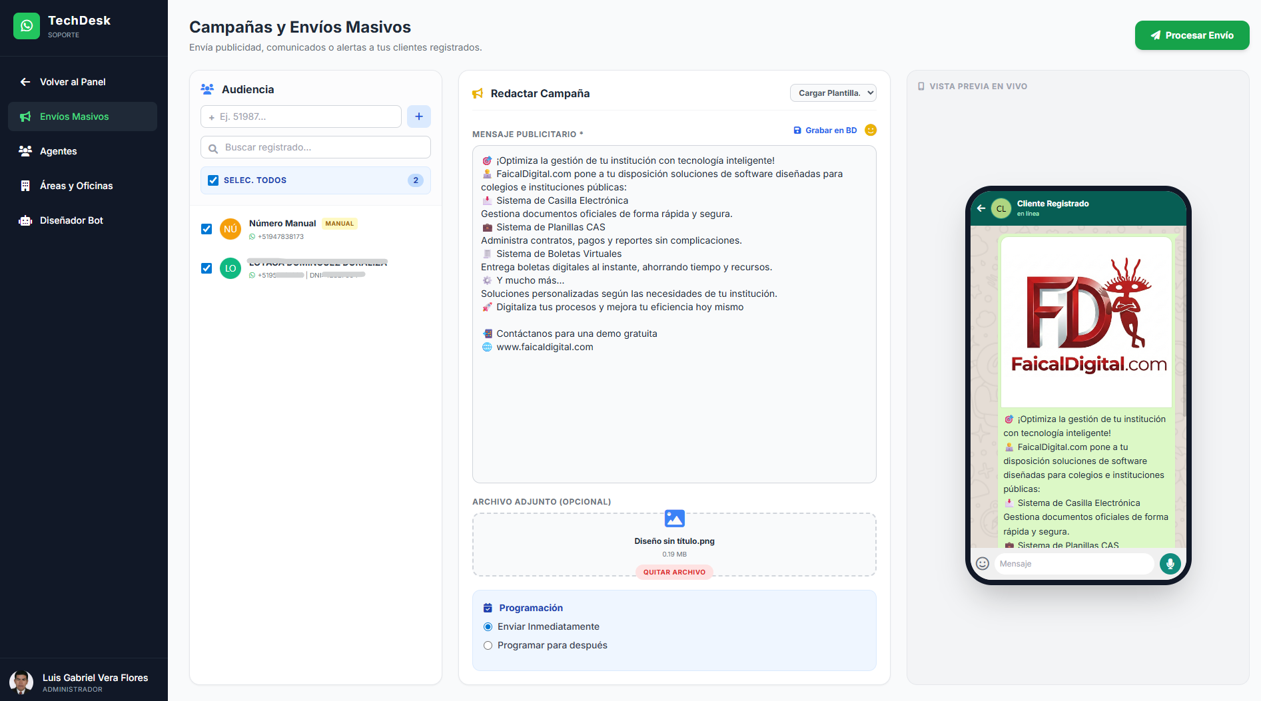Image resolution: width=1261 pixels, height=701 pixels.
Task: Click the Procesar Envío button
Action: 1192,35
